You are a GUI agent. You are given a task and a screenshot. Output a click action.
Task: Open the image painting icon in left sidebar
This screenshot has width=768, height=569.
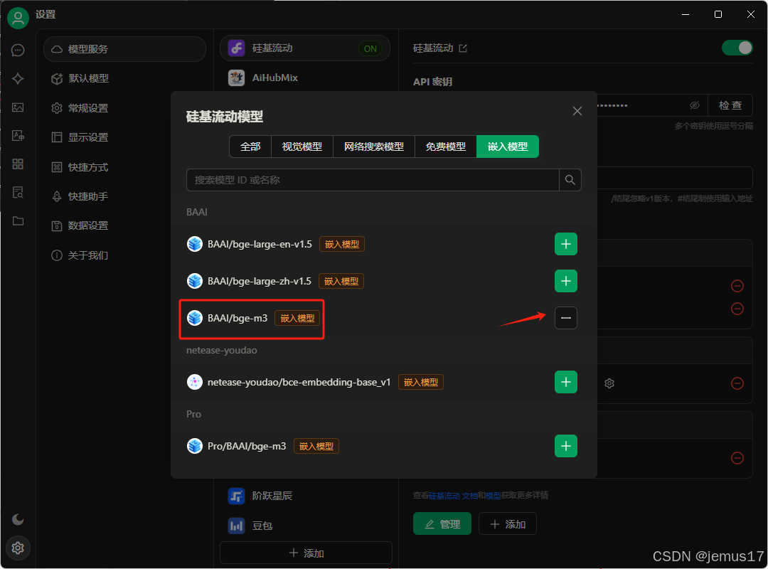pyautogui.click(x=18, y=107)
